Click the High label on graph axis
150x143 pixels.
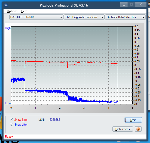(8, 28)
